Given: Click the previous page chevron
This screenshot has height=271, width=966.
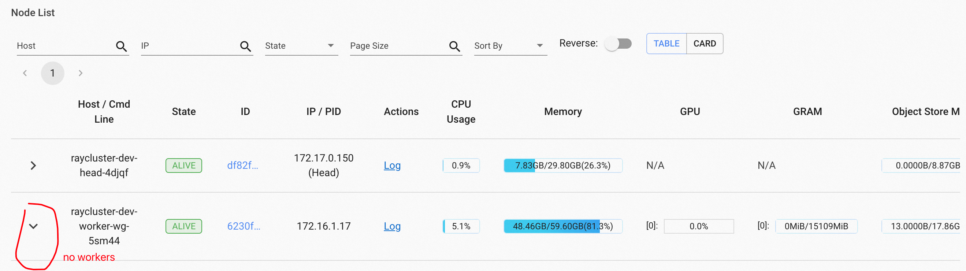Looking at the screenshot, I should coord(25,73).
